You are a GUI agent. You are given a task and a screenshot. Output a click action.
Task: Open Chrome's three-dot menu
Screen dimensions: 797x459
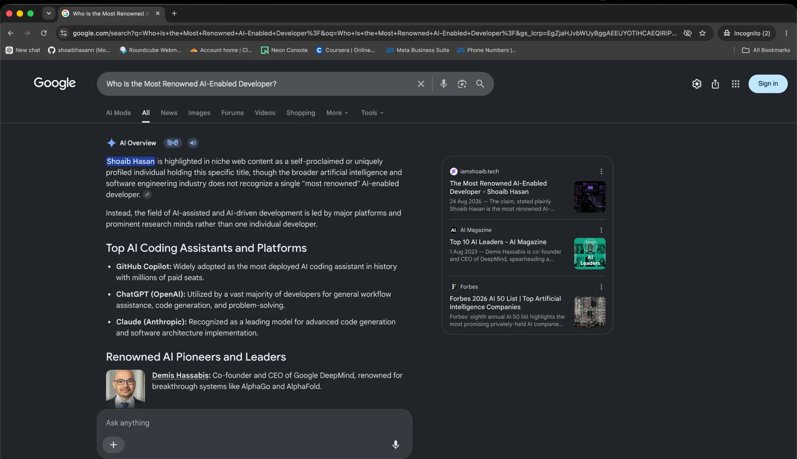point(786,33)
